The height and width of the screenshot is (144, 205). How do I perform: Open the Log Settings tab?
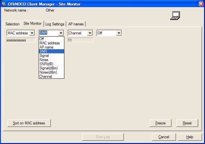pyautogui.click(x=55, y=24)
